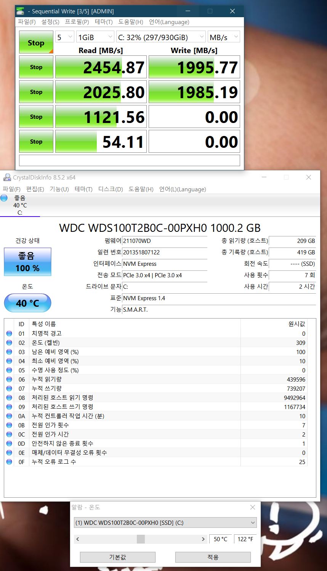
Task: Click the temperature alarm slider thumb
Action: click(x=141, y=539)
